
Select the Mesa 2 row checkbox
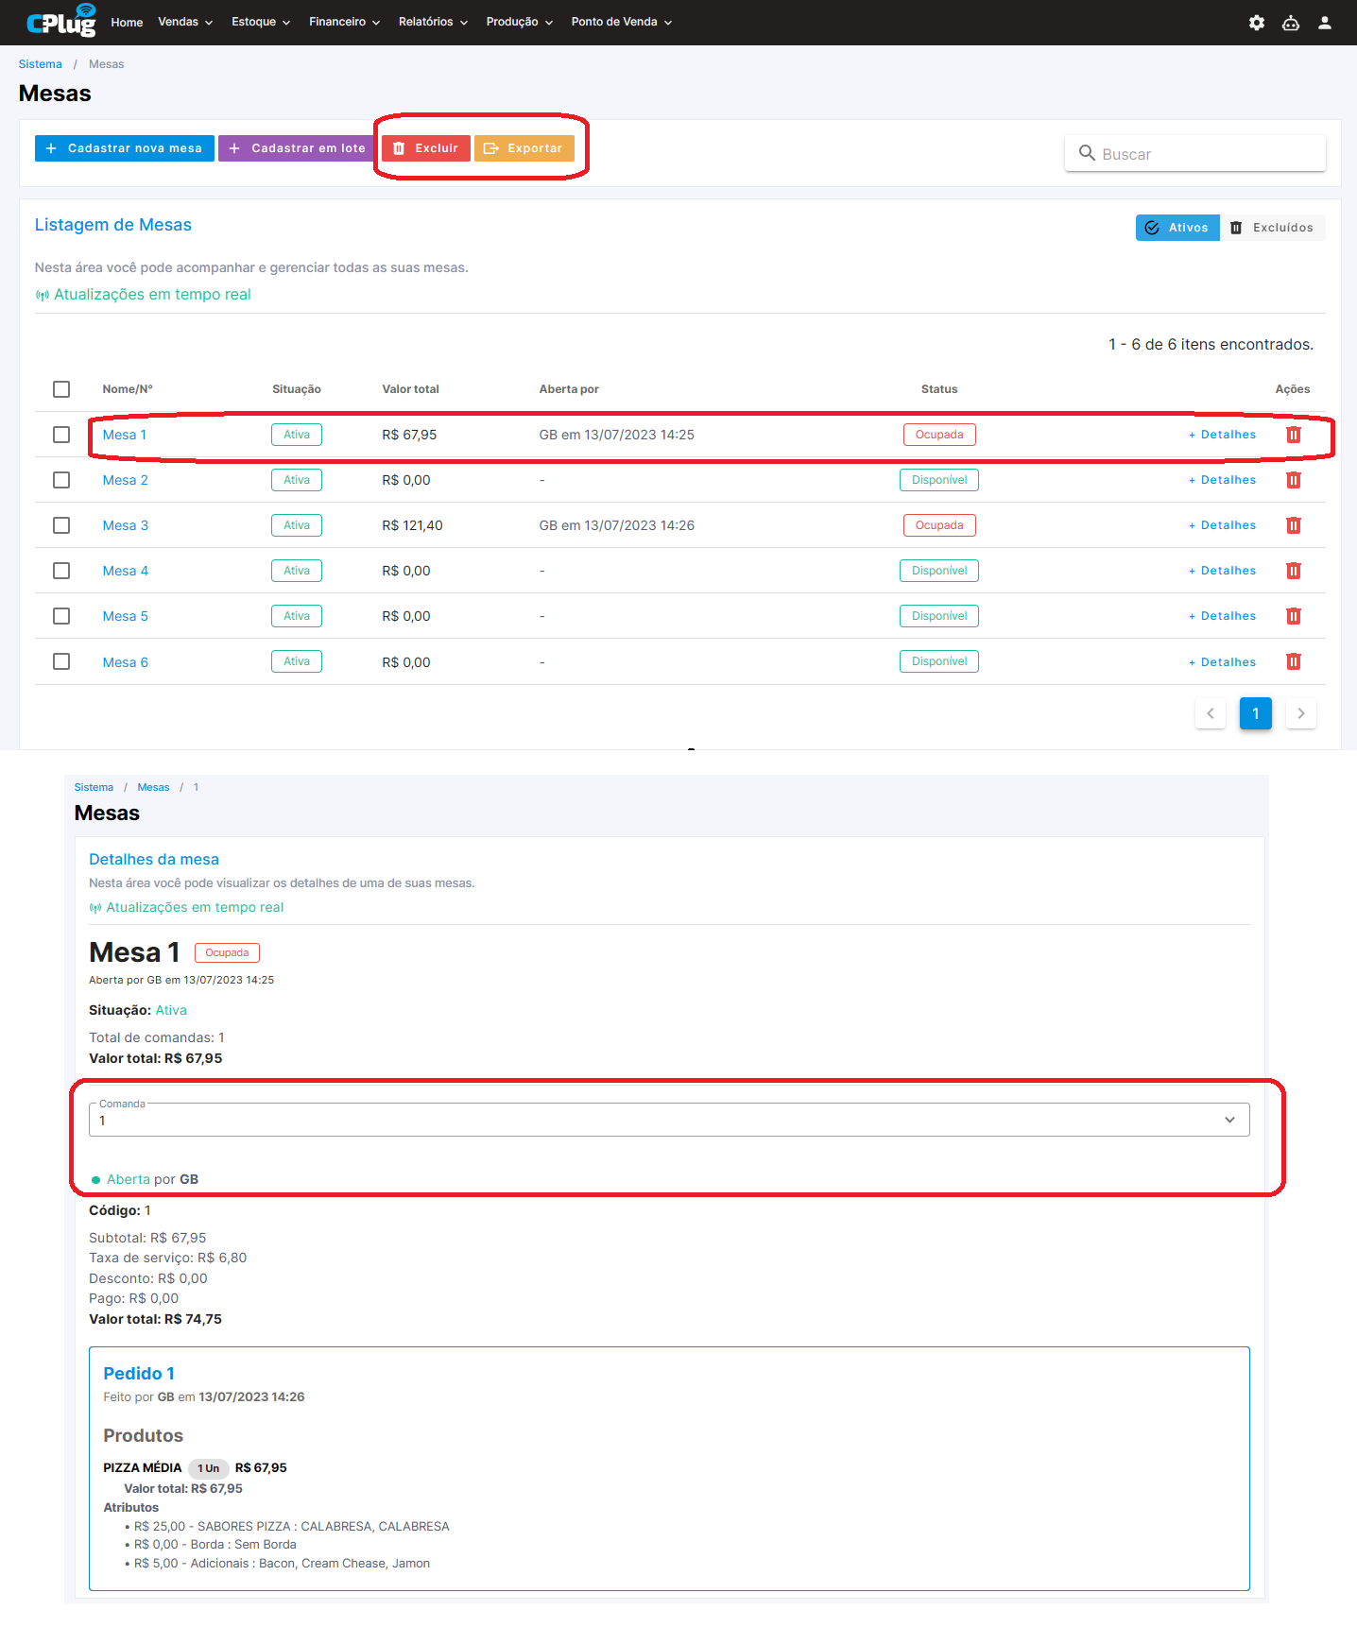pyautogui.click(x=61, y=480)
